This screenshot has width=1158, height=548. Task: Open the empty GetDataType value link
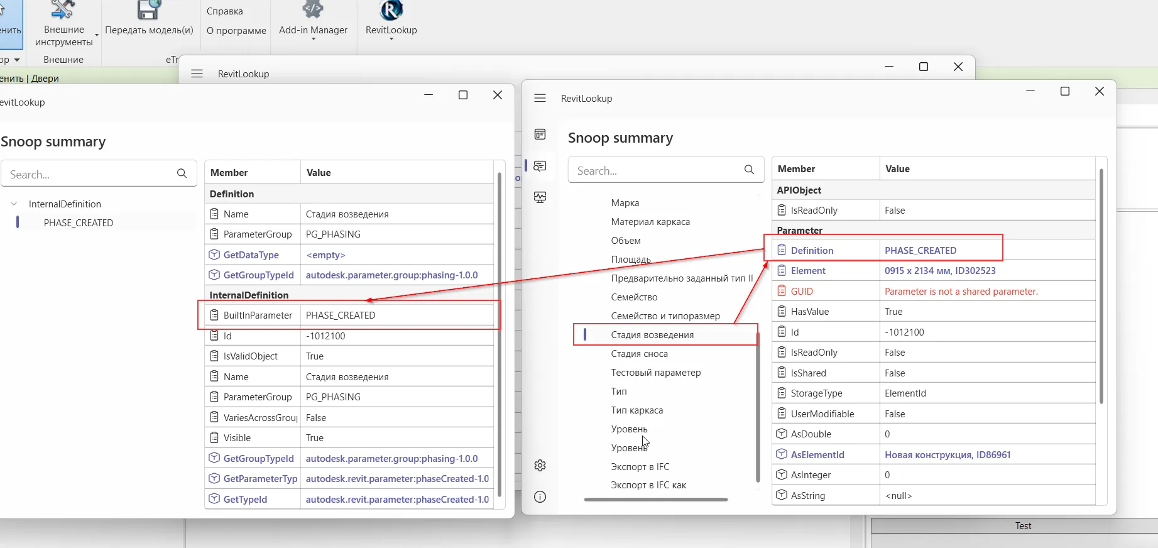click(325, 255)
